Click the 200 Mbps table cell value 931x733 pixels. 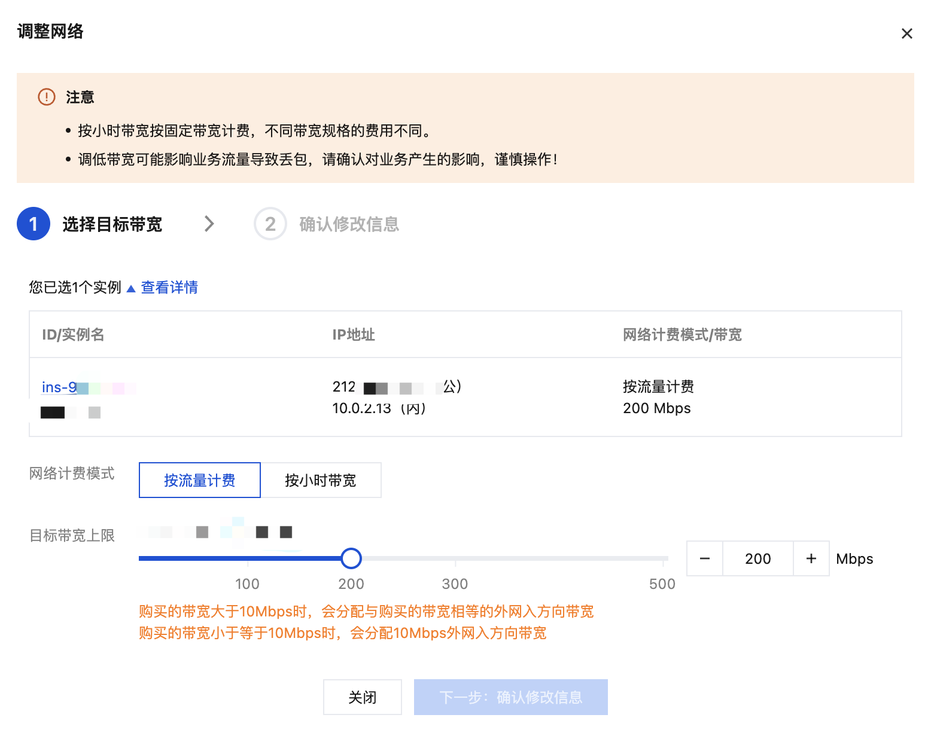pyautogui.click(x=657, y=408)
